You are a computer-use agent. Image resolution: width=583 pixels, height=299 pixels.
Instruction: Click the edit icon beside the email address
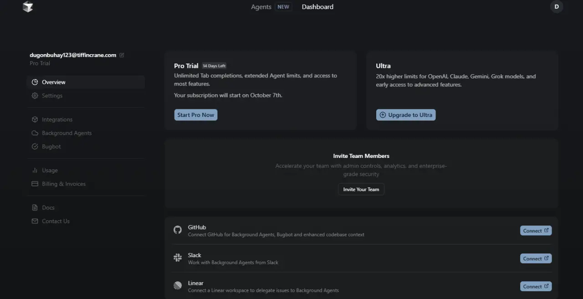tap(122, 55)
